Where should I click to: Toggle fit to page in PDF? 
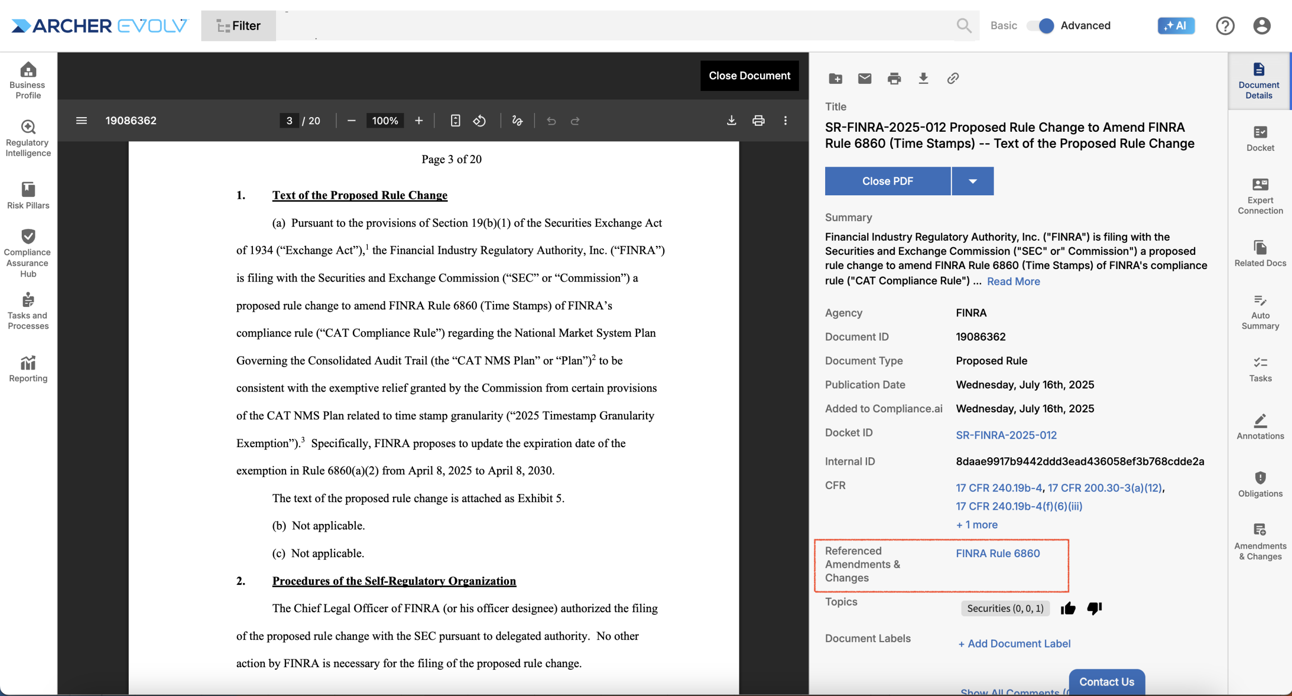pyautogui.click(x=455, y=121)
